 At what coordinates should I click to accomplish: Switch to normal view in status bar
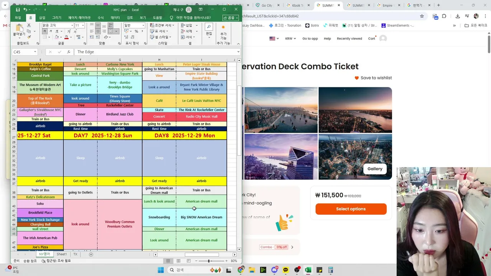click(x=168, y=261)
